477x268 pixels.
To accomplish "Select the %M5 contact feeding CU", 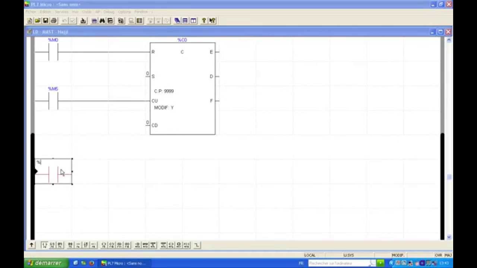I will point(53,101).
